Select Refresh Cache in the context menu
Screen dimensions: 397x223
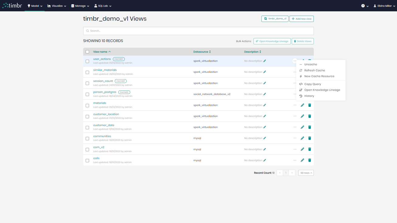315,70
